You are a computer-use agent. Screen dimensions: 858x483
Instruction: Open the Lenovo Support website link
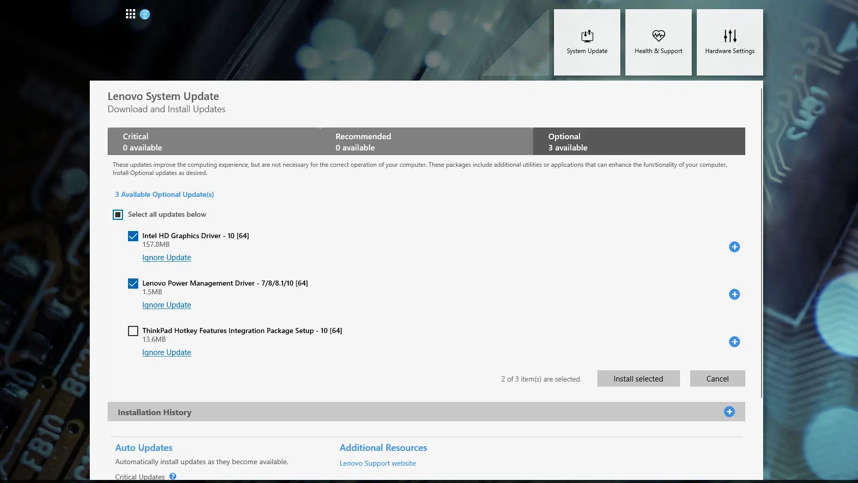point(378,463)
